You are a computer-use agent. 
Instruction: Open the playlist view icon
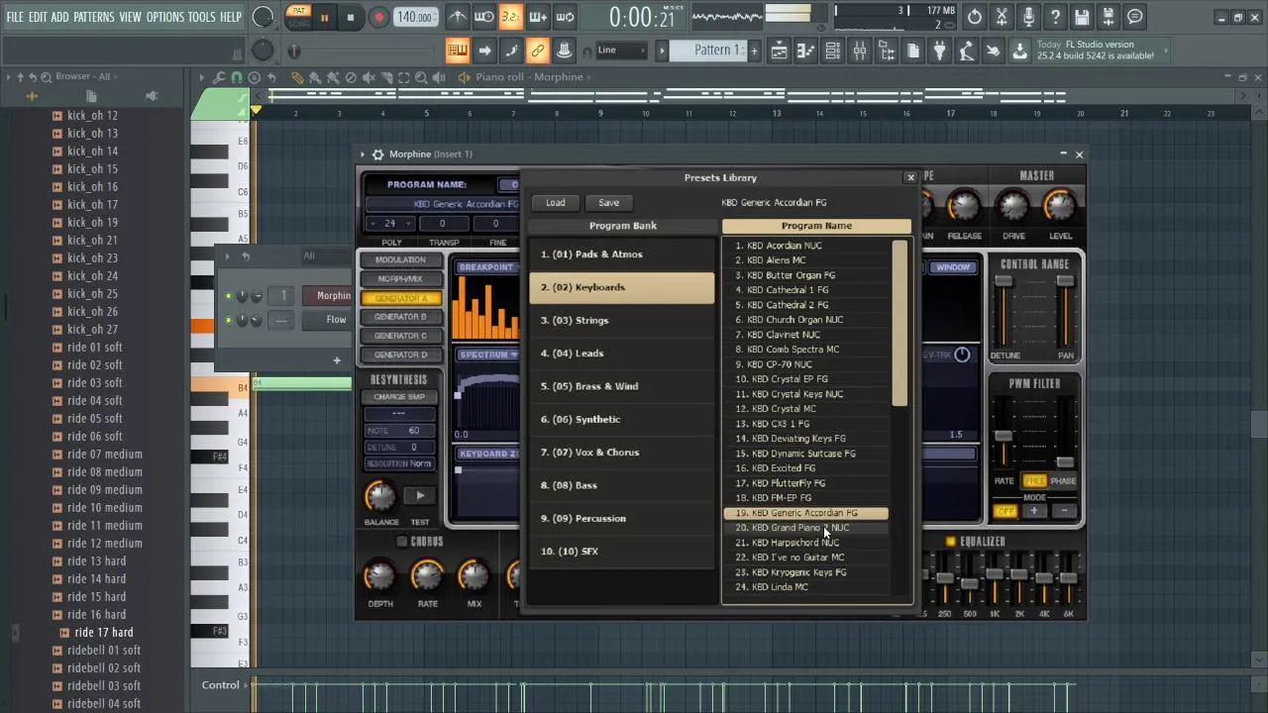780,51
